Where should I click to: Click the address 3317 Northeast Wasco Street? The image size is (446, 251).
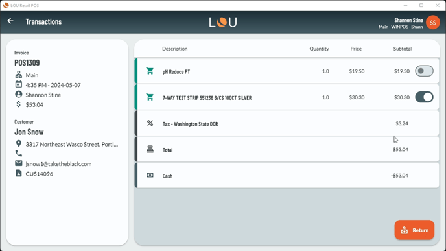point(72,144)
